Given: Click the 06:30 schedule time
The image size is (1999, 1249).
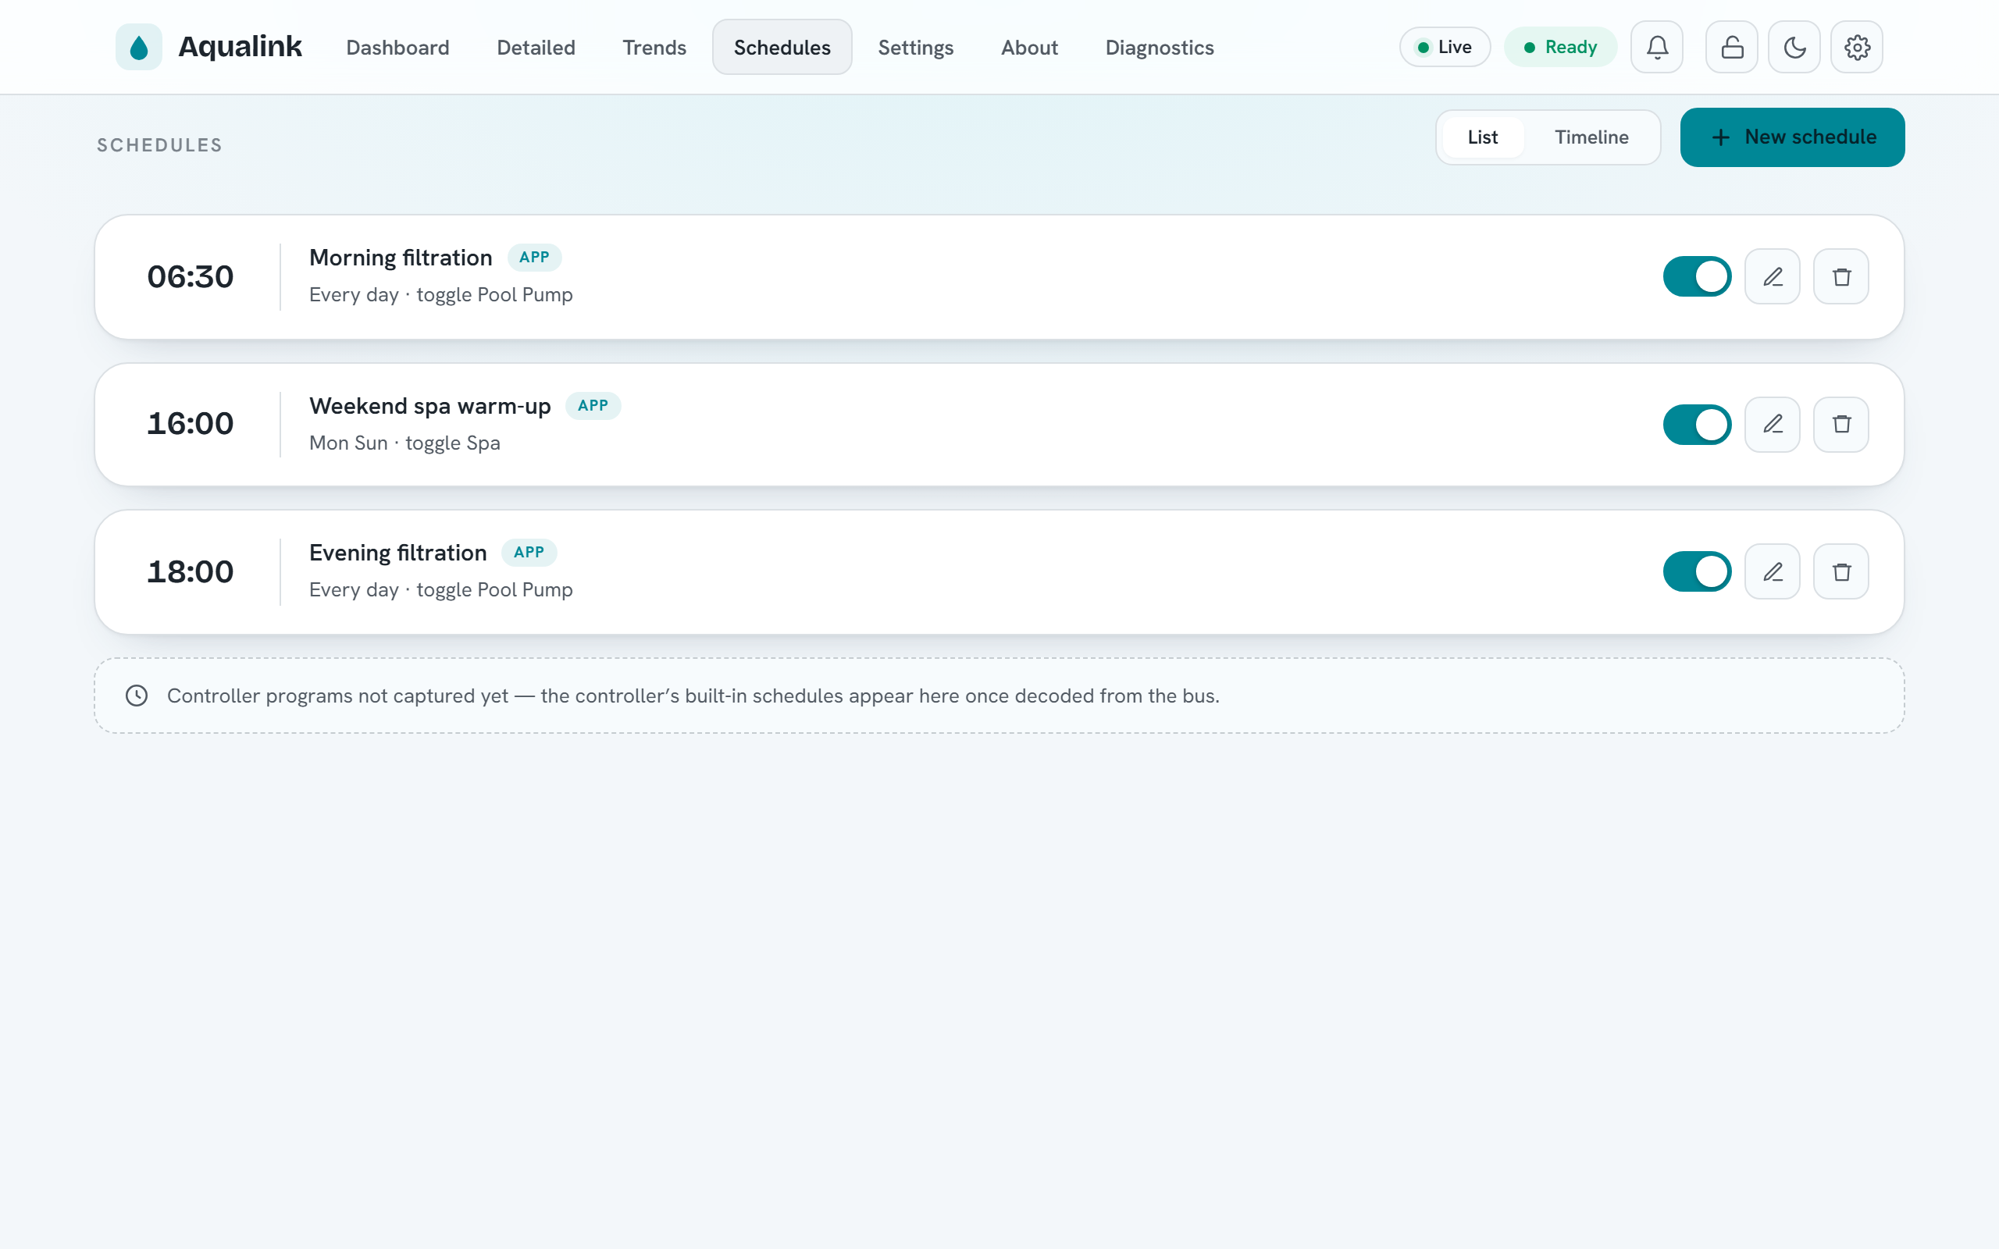Looking at the screenshot, I should (x=190, y=276).
